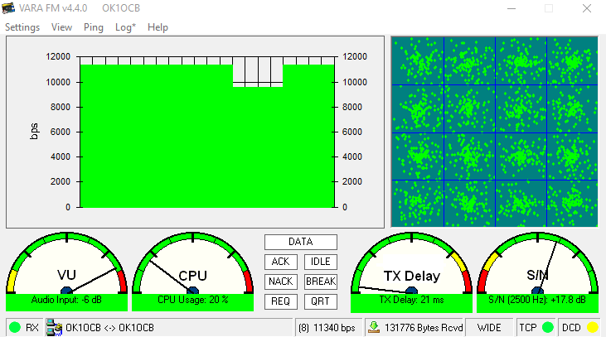
Task: Open the Ping menu
Action: pos(94,27)
